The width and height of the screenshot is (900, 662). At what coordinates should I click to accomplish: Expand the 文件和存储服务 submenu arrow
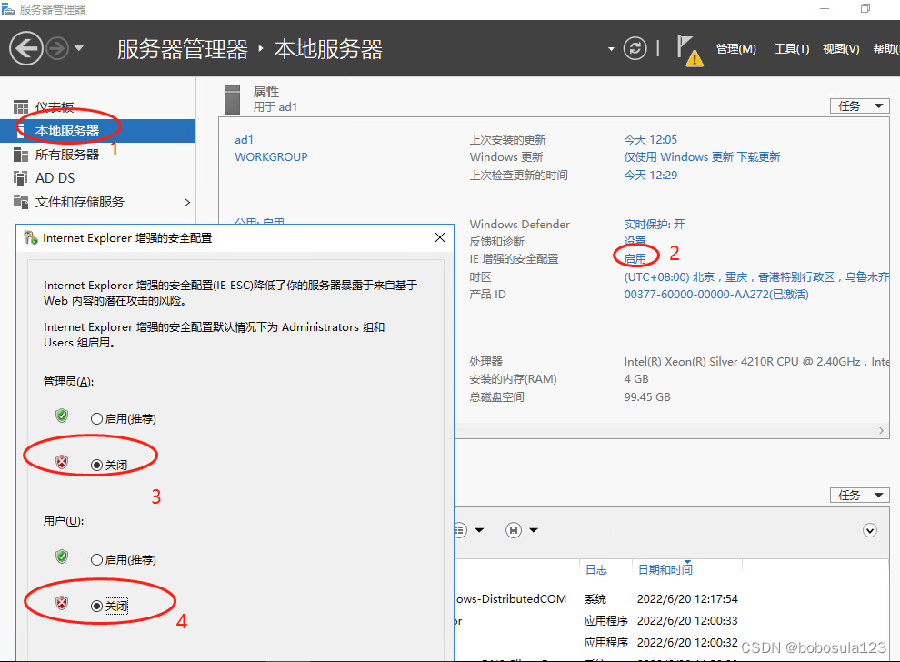tap(186, 202)
